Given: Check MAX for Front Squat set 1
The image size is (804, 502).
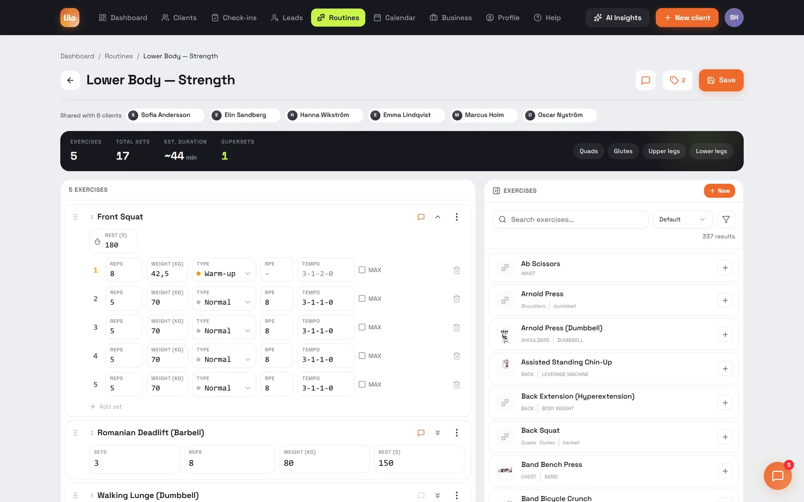Looking at the screenshot, I should (362, 270).
